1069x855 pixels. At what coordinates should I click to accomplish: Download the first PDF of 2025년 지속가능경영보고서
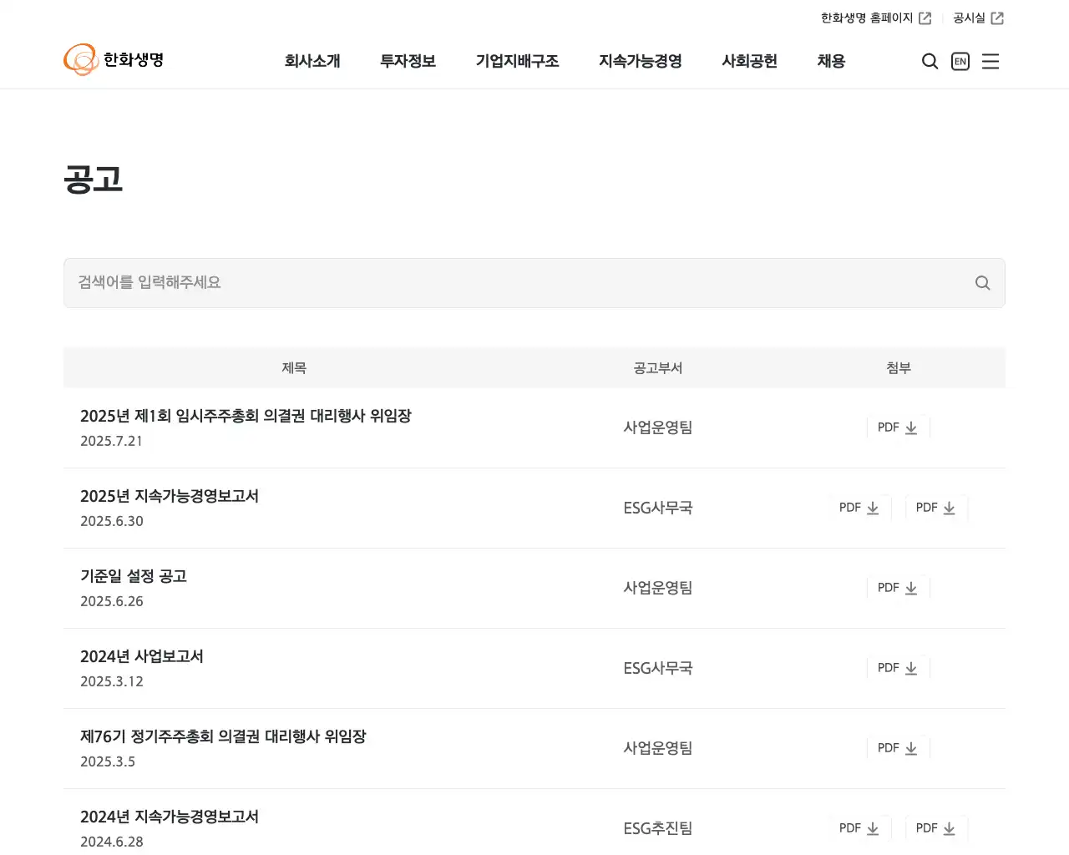click(860, 508)
